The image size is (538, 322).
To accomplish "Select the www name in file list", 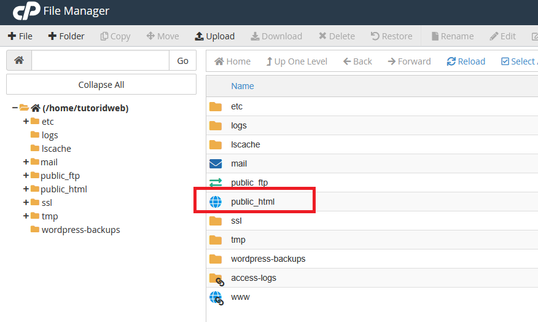I will click(240, 297).
